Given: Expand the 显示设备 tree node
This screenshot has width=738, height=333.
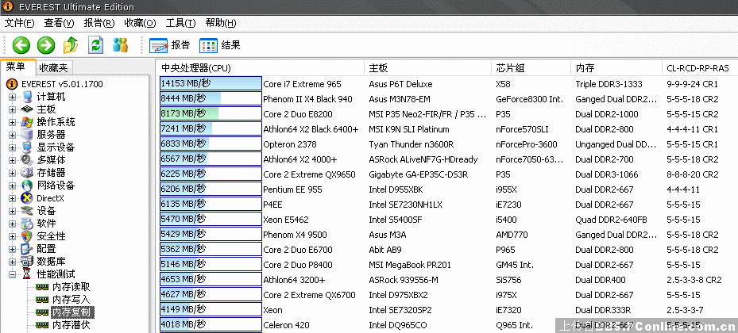Looking at the screenshot, I should pos(12,148).
